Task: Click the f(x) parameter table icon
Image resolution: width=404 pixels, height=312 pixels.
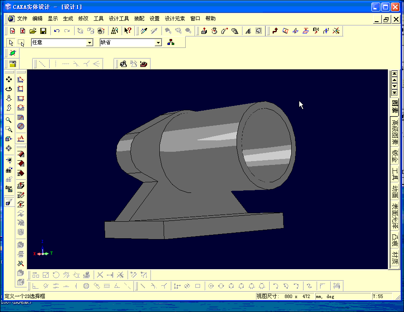Action: (x=316, y=31)
